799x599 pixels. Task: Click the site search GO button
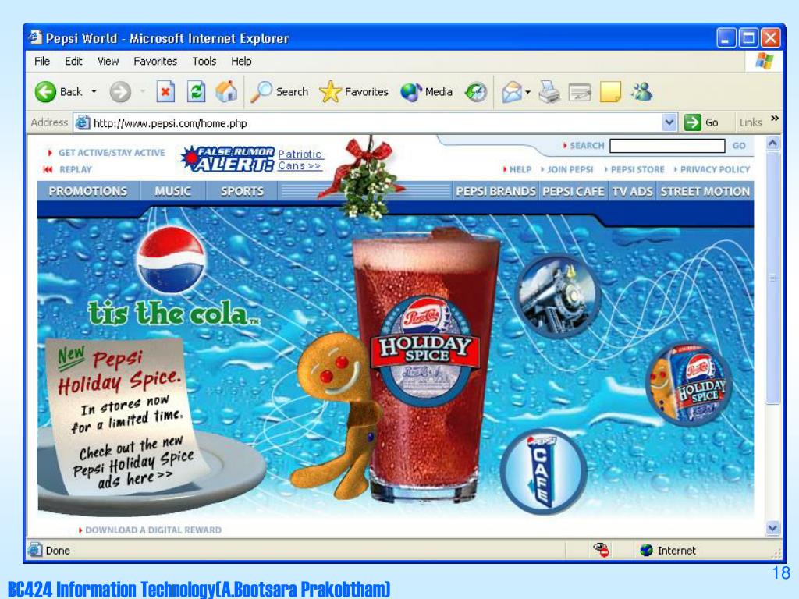[x=739, y=146]
